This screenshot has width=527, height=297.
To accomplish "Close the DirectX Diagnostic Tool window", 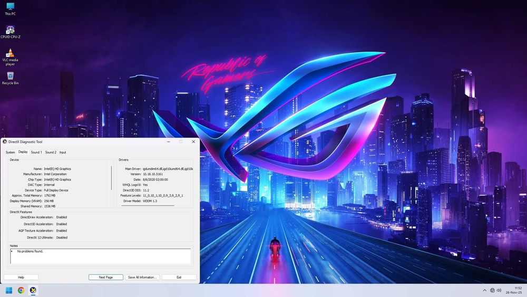I will tap(193, 141).
